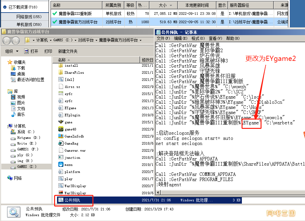This screenshot has height=221, width=305.
Task: Select the GameInfodb file icon
Action: [61, 136]
